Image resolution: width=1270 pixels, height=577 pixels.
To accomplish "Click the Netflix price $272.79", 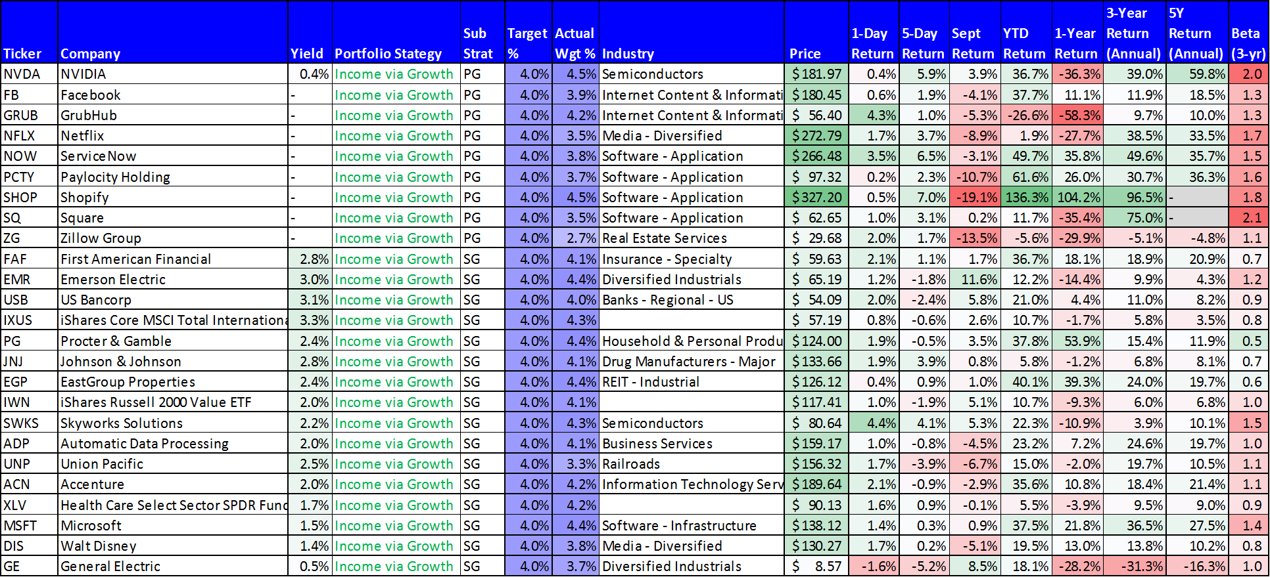I will (x=816, y=136).
